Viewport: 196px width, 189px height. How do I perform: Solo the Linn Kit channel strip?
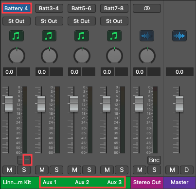pos(24,170)
